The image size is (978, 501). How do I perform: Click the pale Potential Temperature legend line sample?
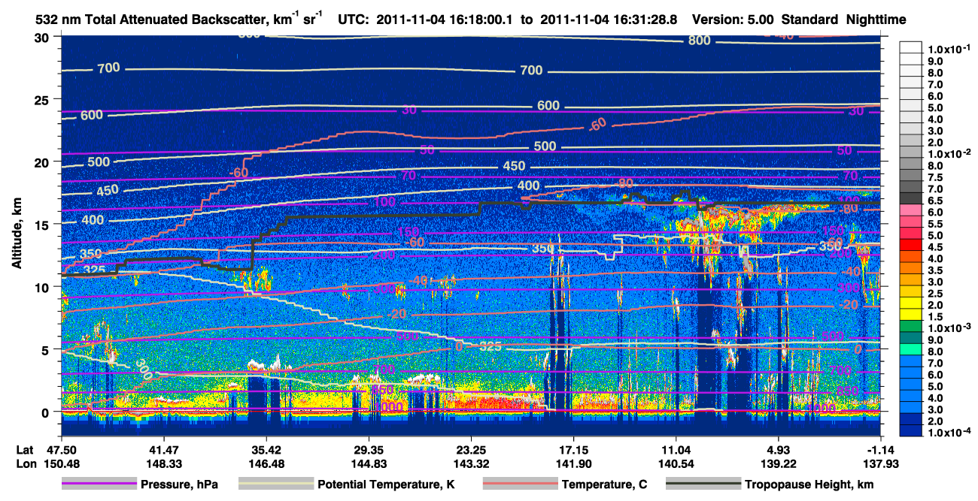click(x=276, y=484)
